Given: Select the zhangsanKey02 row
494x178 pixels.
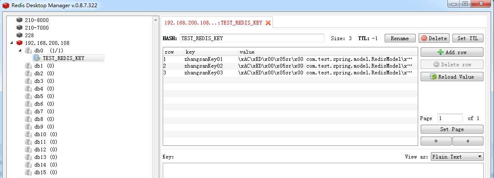Looking at the screenshot, I should (203, 66).
